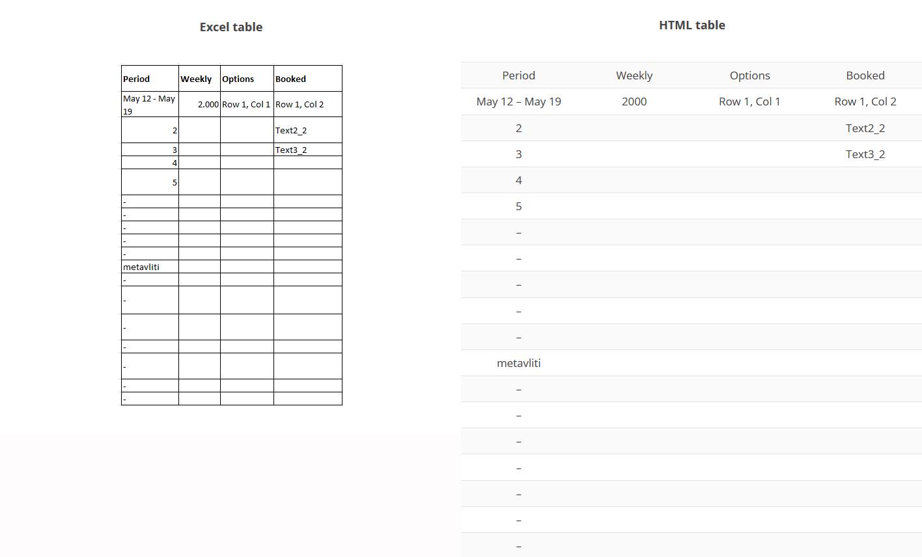Select the Period header in the Excel table
Screen dimensions: 922x557
point(150,79)
